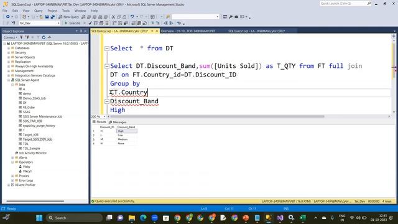Image resolution: width=398 pixels, height=224 pixels.
Task: Expand the Security node
Action: [x=9, y=52]
